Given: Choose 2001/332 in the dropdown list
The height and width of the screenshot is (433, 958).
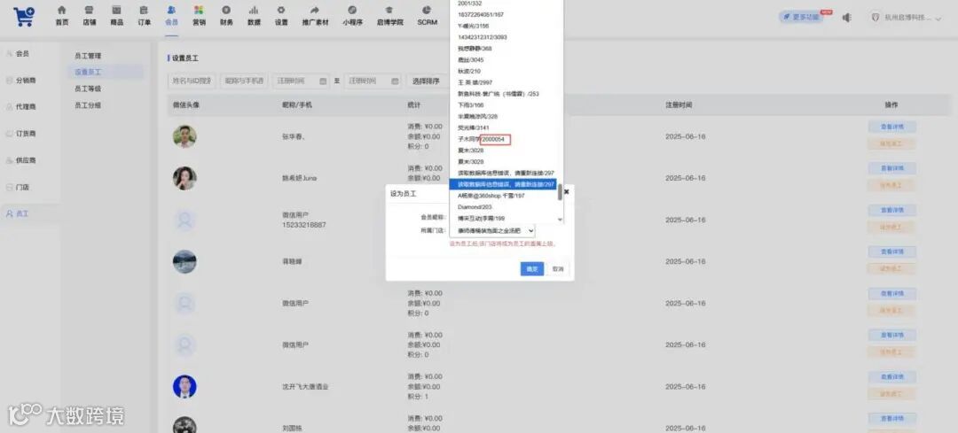Looking at the screenshot, I should 469,4.
